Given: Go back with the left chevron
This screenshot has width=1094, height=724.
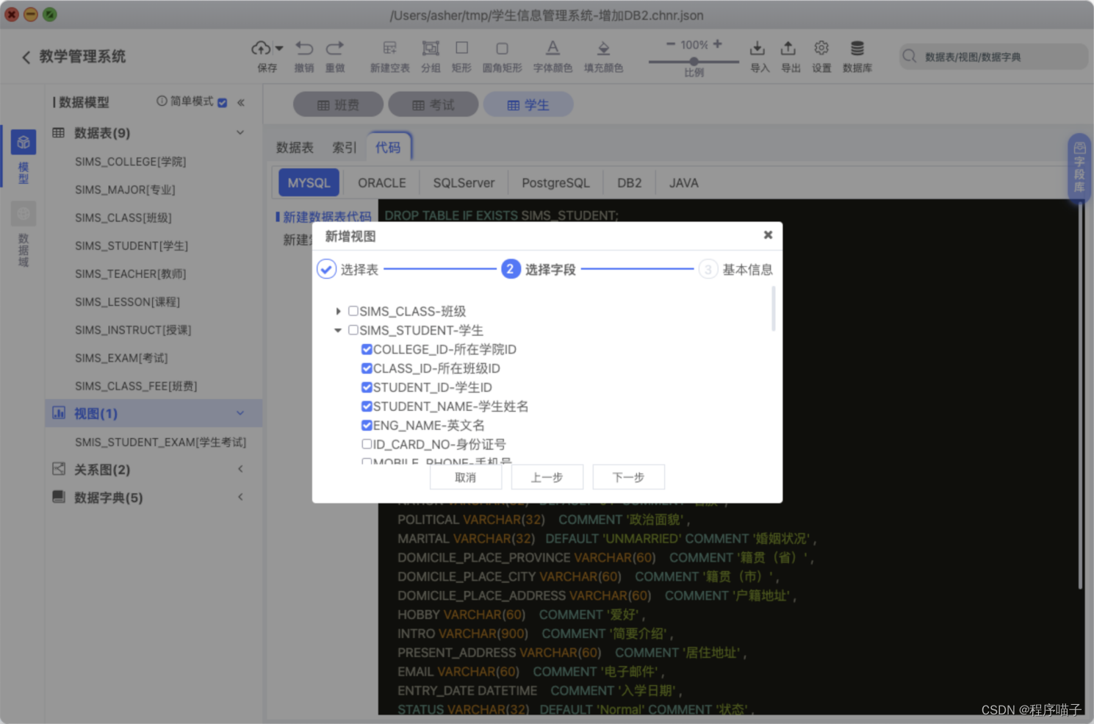Looking at the screenshot, I should point(26,57).
